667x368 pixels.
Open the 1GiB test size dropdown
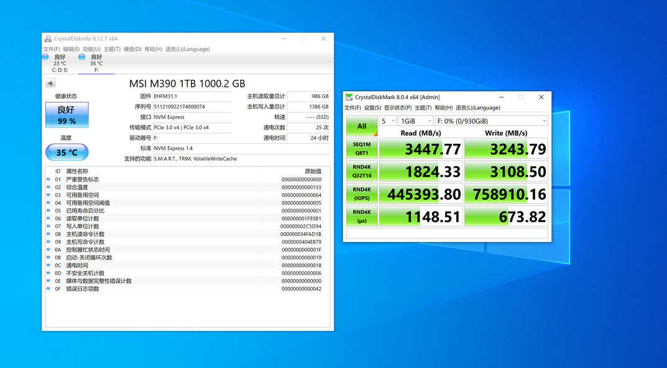(x=416, y=121)
